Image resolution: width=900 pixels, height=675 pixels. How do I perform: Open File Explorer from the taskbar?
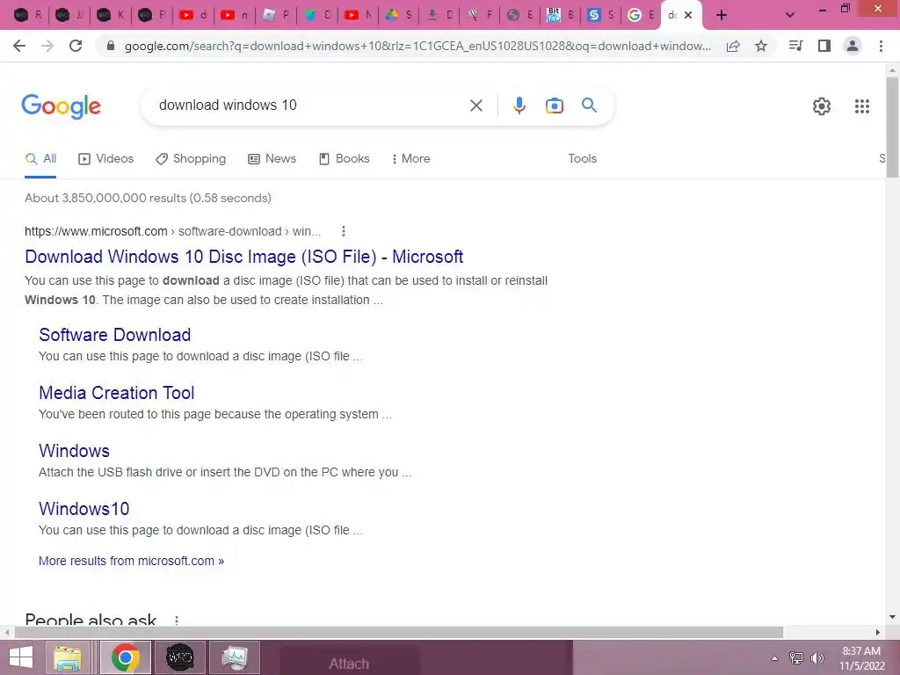pyautogui.click(x=68, y=657)
